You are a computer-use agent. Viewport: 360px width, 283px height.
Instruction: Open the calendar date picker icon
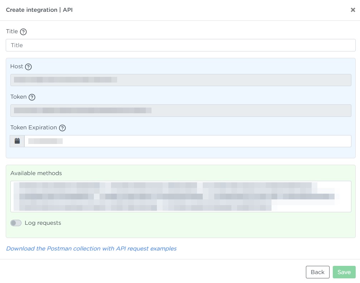17,141
